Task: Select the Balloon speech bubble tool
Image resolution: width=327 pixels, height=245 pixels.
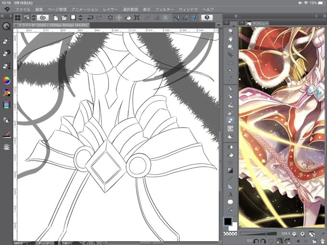Action: (230, 202)
